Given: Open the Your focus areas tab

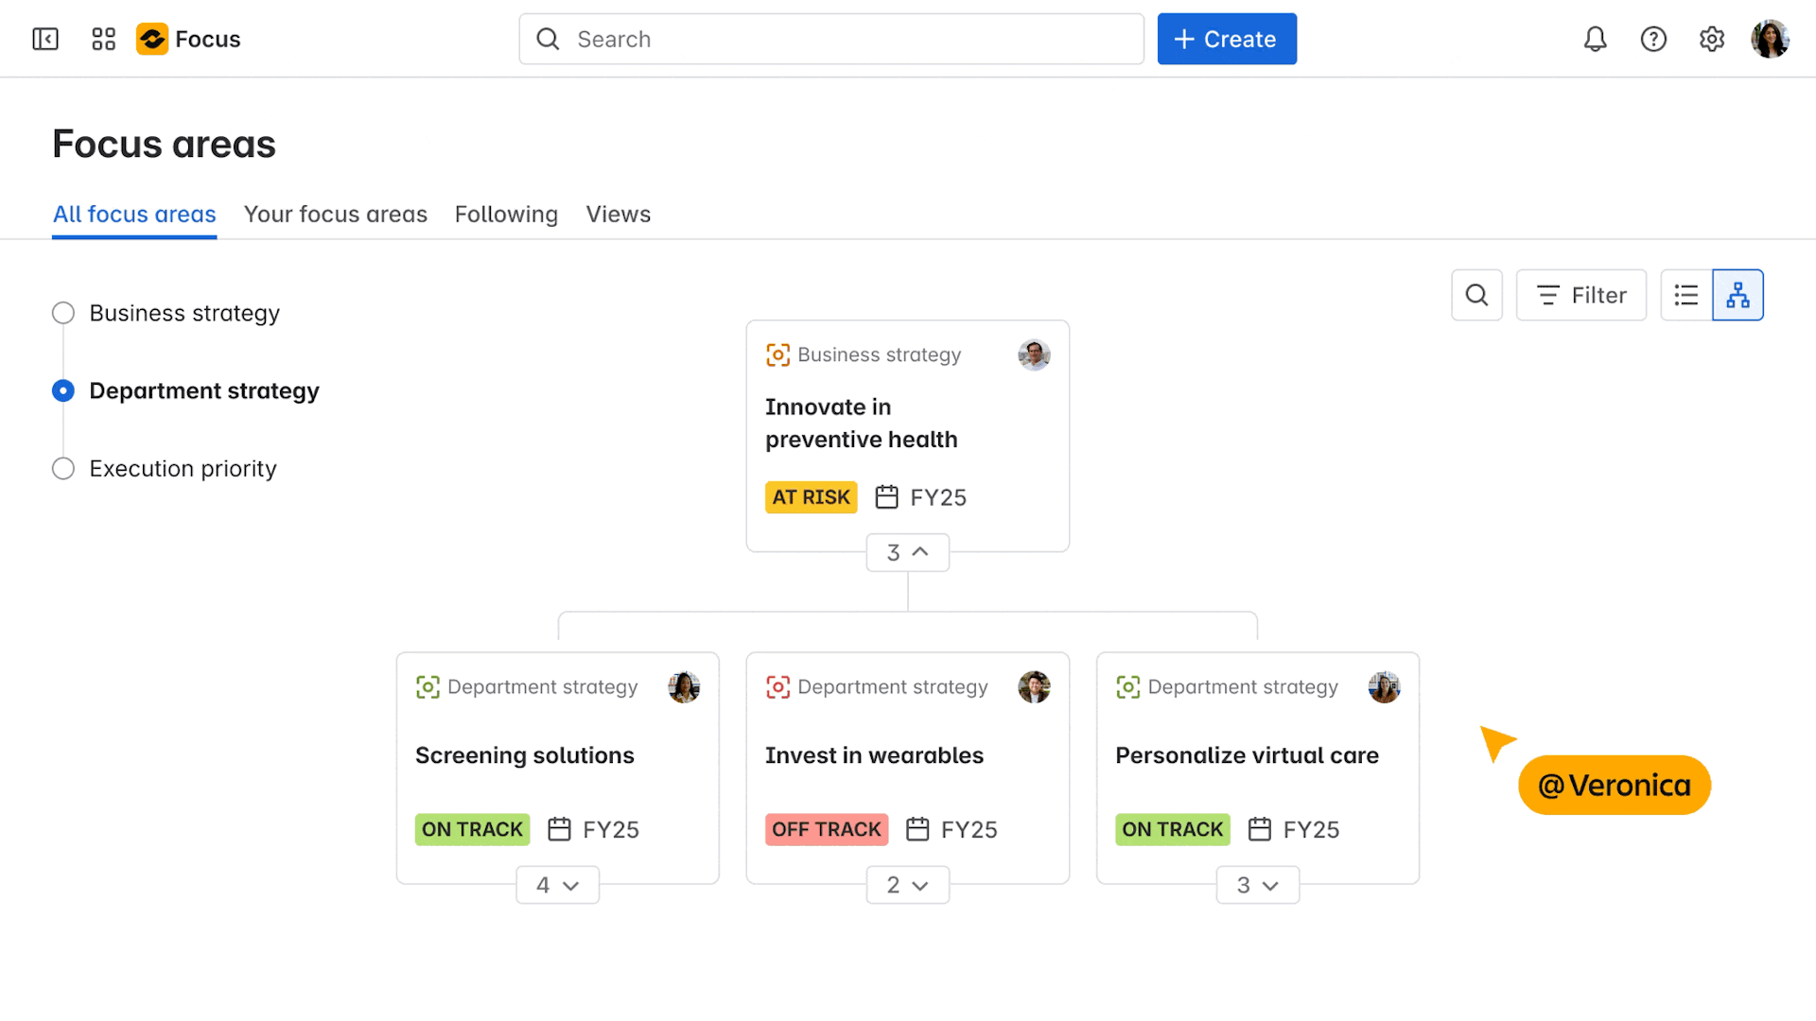Looking at the screenshot, I should pyautogui.click(x=336, y=214).
